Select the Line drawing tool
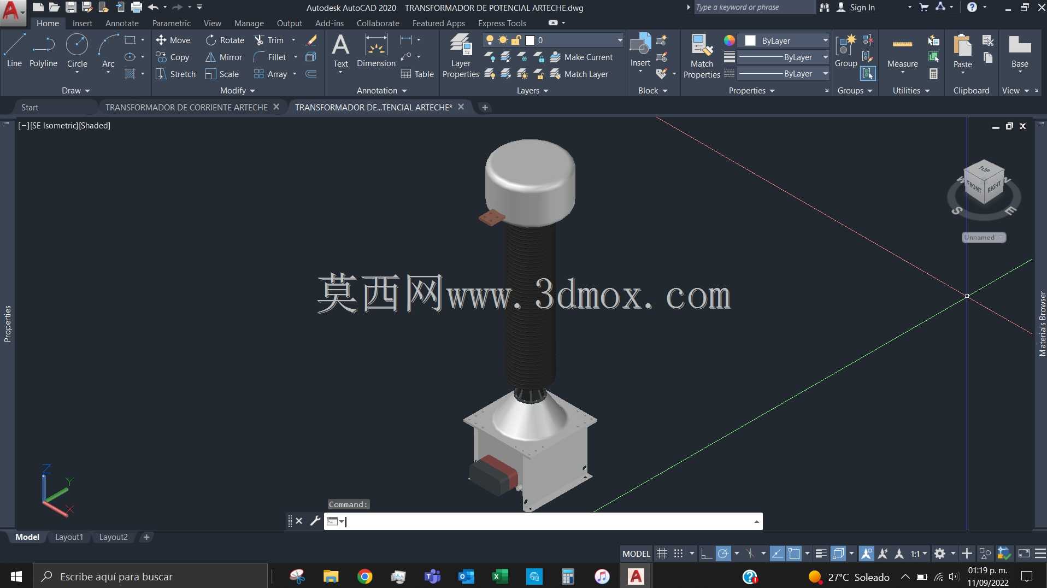The width and height of the screenshot is (1047, 588). 14,50
